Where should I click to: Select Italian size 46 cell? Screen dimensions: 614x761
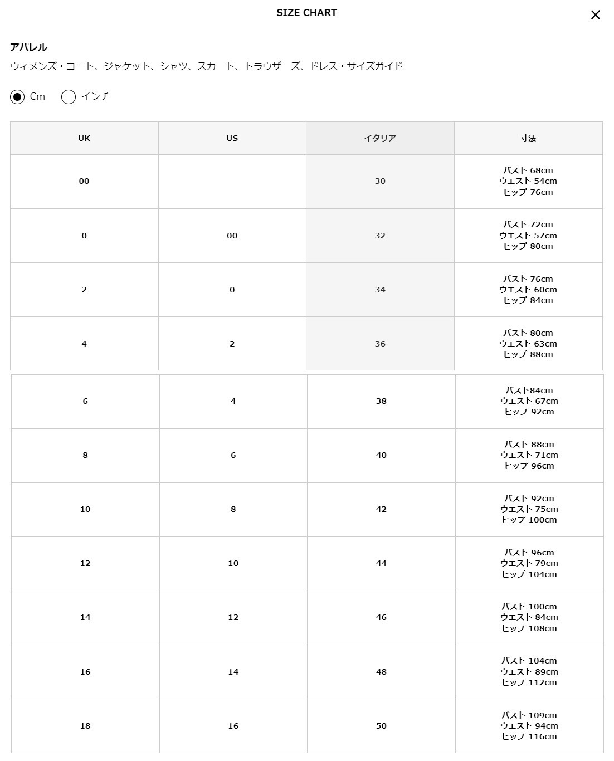tap(381, 617)
